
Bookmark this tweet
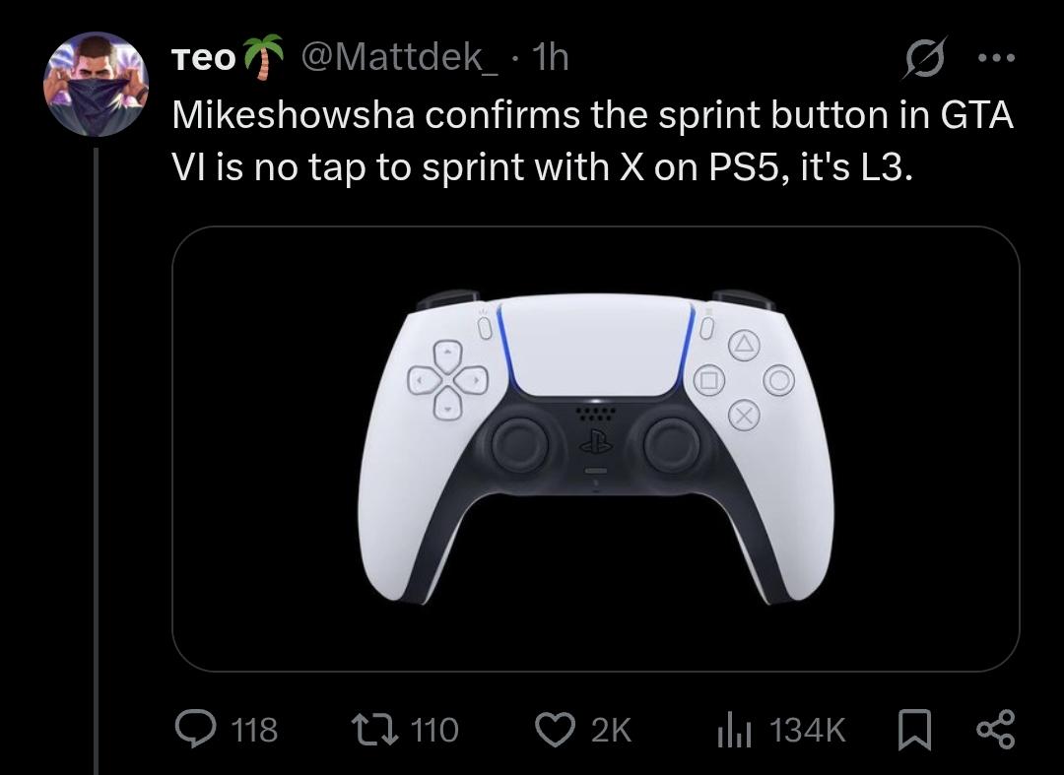tap(914, 730)
